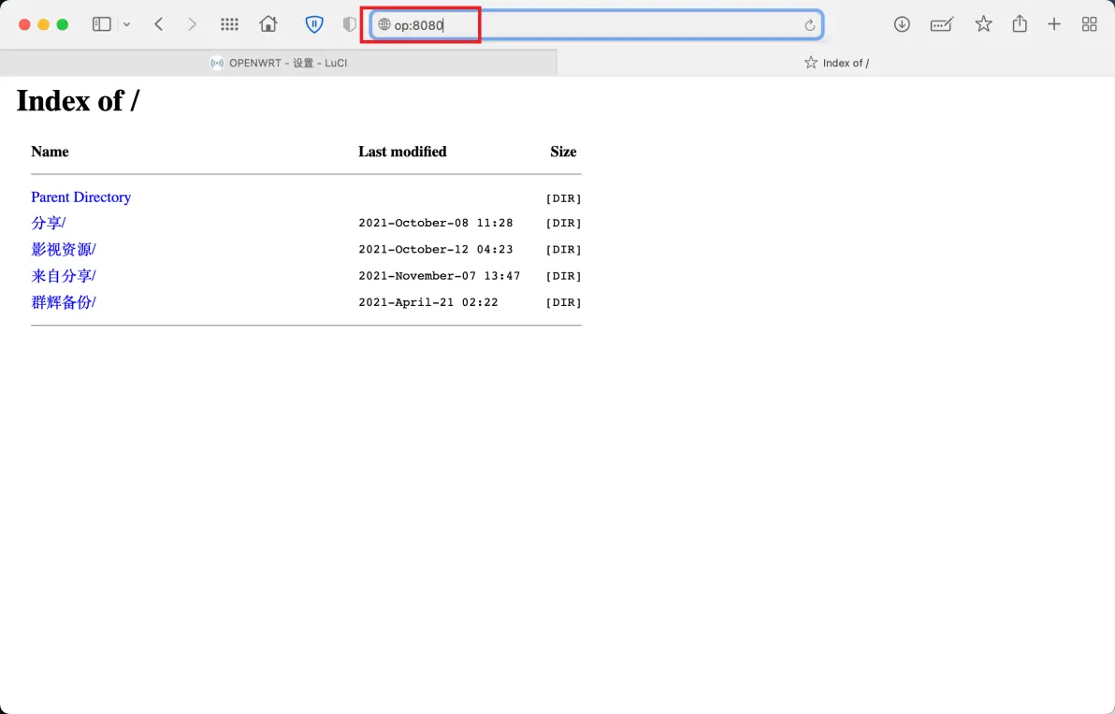1115x714 pixels.
Task: Go back with the back arrow
Action: 159,24
